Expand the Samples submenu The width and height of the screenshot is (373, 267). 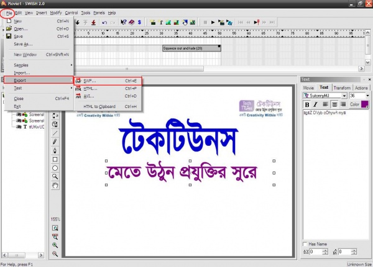coord(39,65)
